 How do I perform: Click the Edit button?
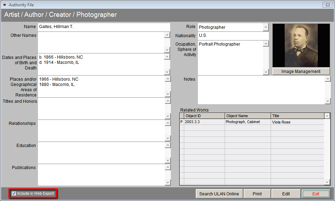[286, 194]
